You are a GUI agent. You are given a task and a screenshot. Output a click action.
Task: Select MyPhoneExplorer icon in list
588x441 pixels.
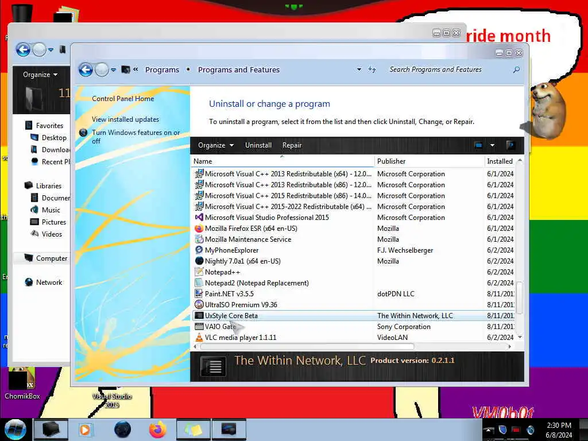199,250
